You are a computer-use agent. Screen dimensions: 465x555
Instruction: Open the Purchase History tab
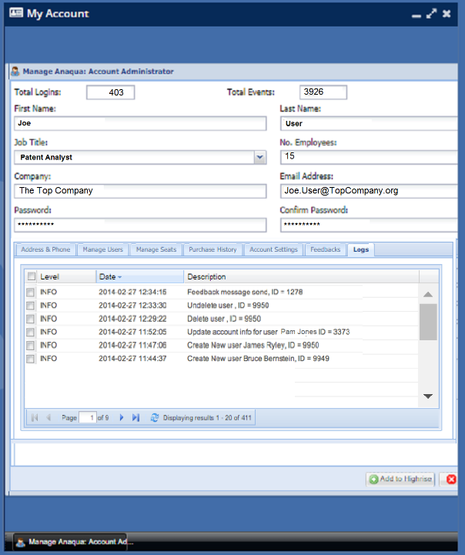(212, 249)
